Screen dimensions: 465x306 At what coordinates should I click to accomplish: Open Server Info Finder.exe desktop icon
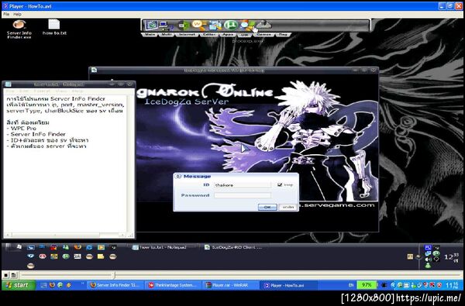pyautogui.click(x=19, y=29)
